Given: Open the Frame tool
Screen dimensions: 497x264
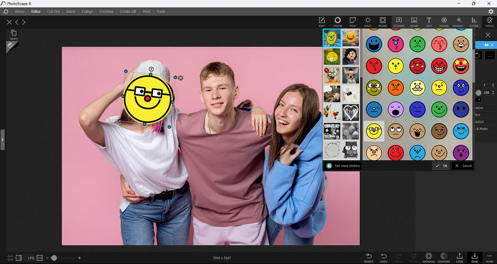Looking at the screenshot, I should (383, 22).
